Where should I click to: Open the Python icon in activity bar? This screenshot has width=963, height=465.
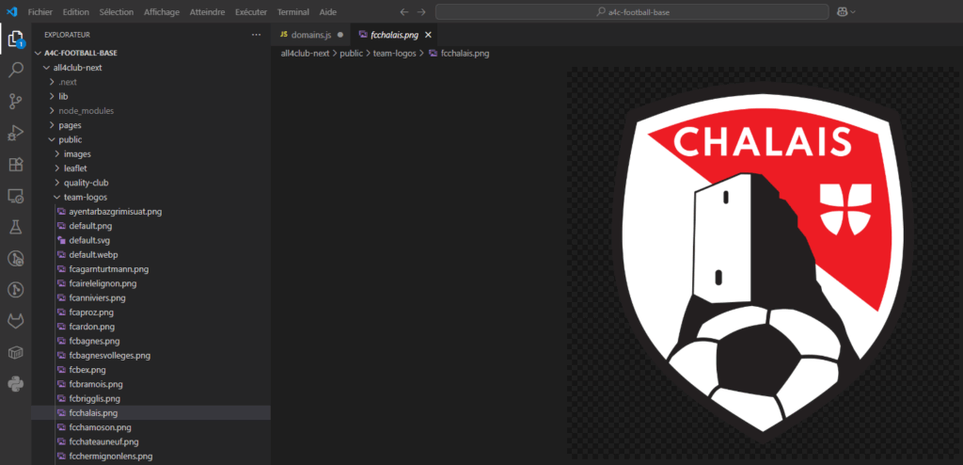(x=15, y=384)
